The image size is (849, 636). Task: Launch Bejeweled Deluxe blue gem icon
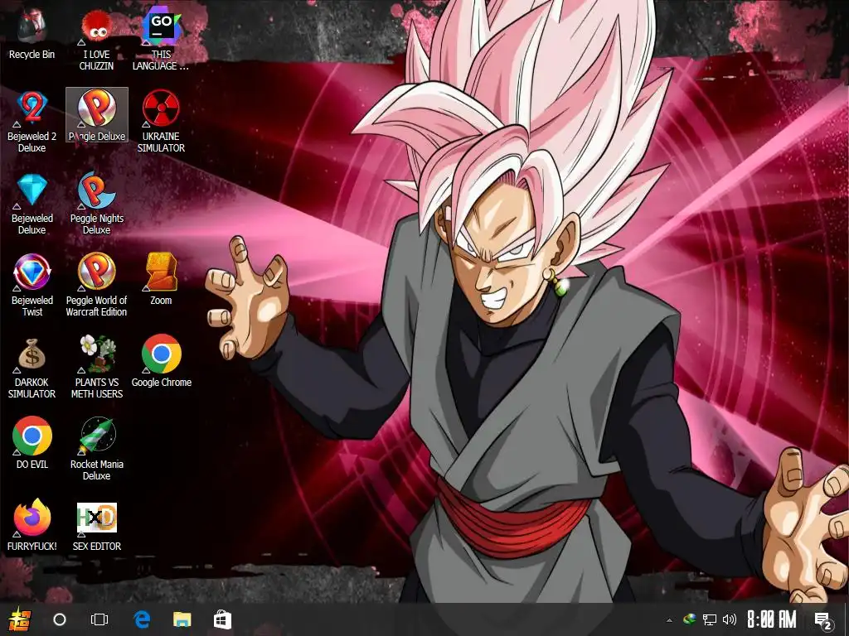(x=32, y=205)
